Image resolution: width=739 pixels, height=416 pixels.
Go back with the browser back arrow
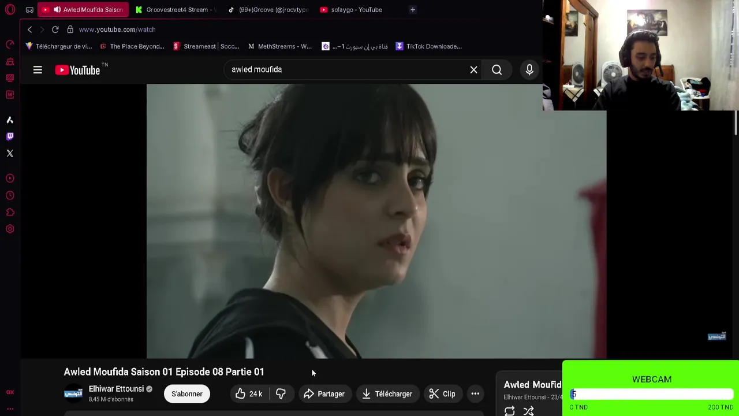coord(29,29)
